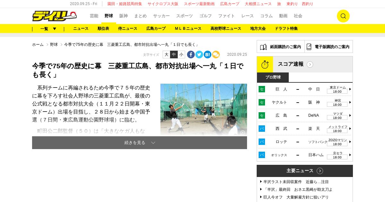Screen dimensions: 385x202
Task: Click the newspaper icon for 紙面購読
Action: click(263, 47)
